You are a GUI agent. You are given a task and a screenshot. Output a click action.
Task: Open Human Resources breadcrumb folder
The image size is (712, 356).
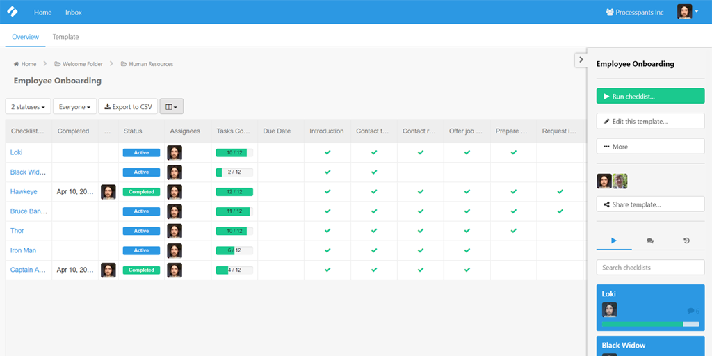pos(147,64)
